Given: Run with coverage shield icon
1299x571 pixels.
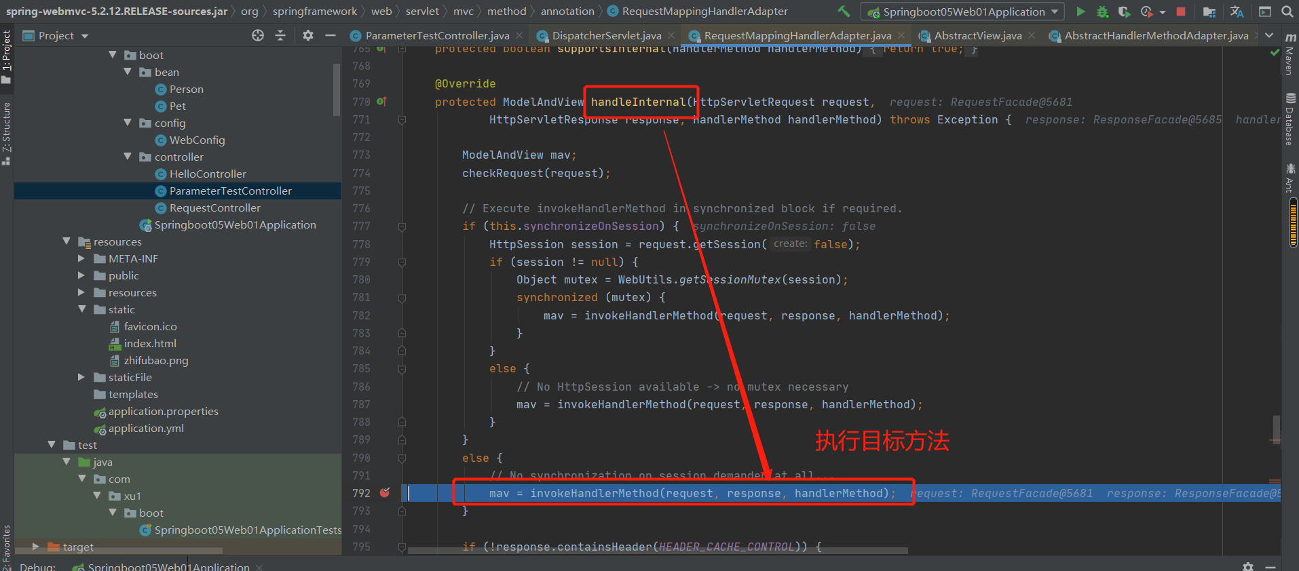Looking at the screenshot, I should click(x=1124, y=12).
